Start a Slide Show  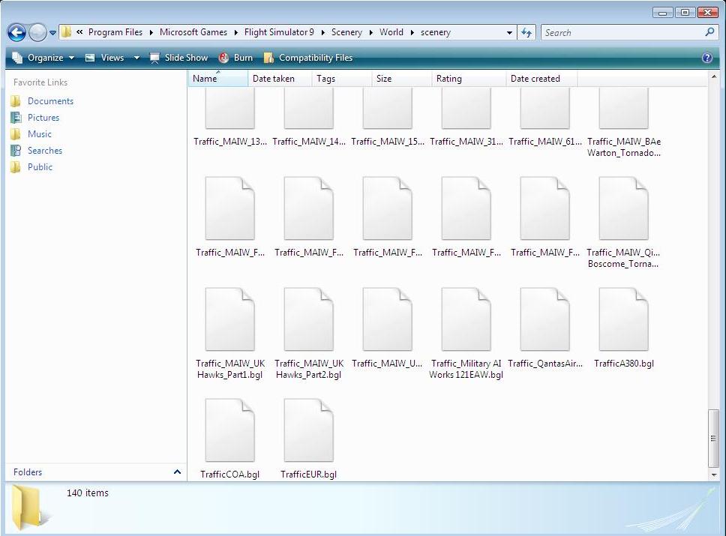pos(178,58)
